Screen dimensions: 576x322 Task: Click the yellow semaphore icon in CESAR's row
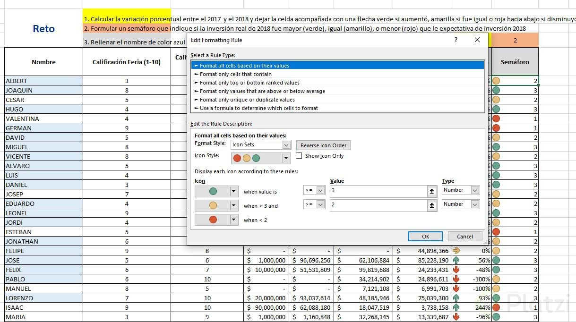tap(496, 100)
